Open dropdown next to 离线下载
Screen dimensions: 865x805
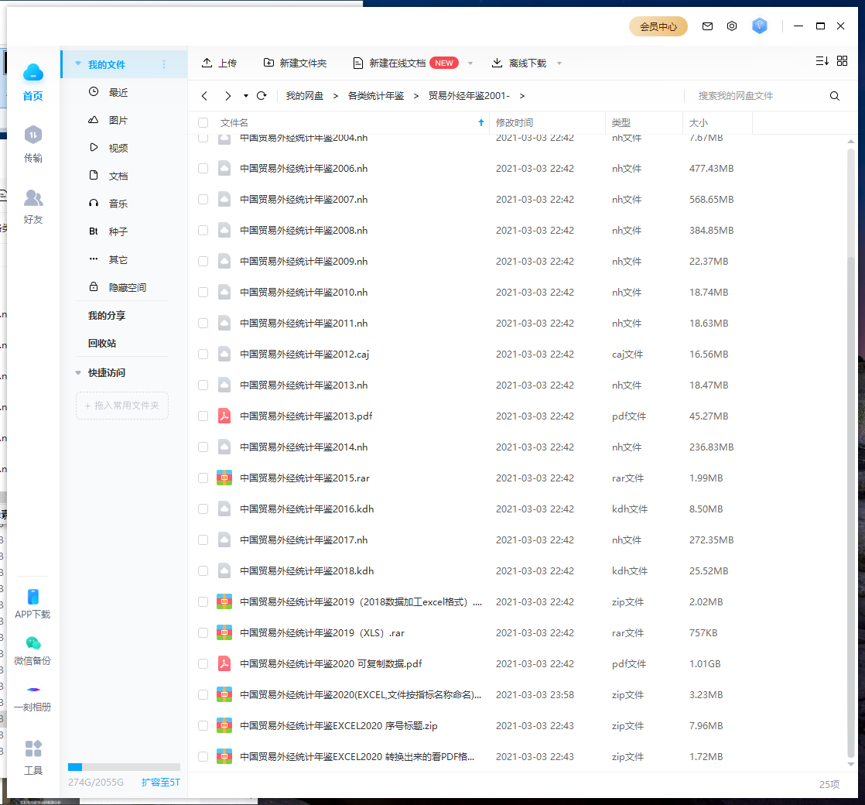pyautogui.click(x=559, y=63)
